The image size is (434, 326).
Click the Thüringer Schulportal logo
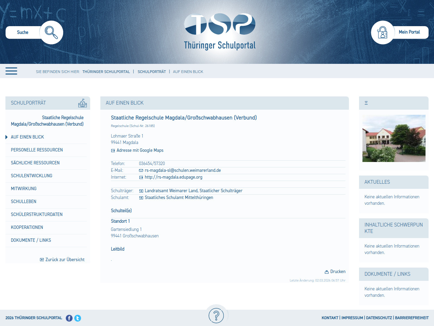click(220, 32)
